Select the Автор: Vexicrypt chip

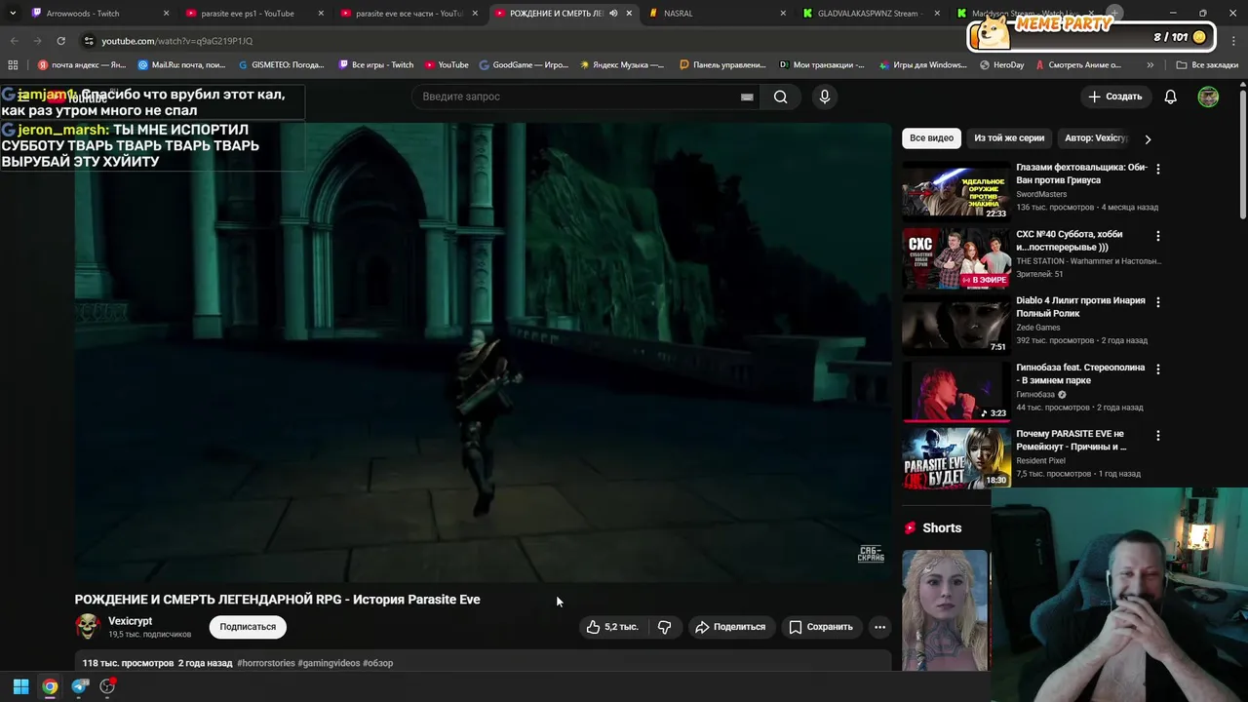[x=1096, y=138]
